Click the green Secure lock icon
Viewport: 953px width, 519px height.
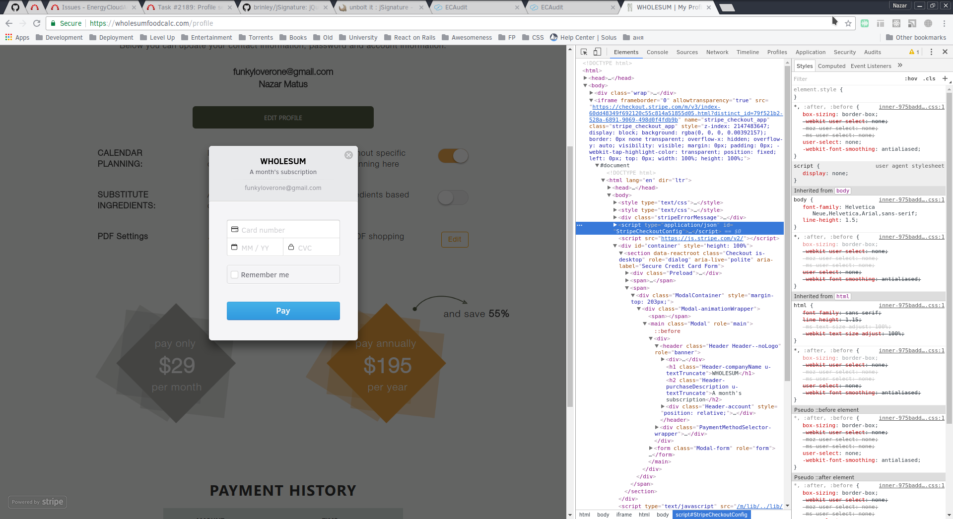pos(53,23)
